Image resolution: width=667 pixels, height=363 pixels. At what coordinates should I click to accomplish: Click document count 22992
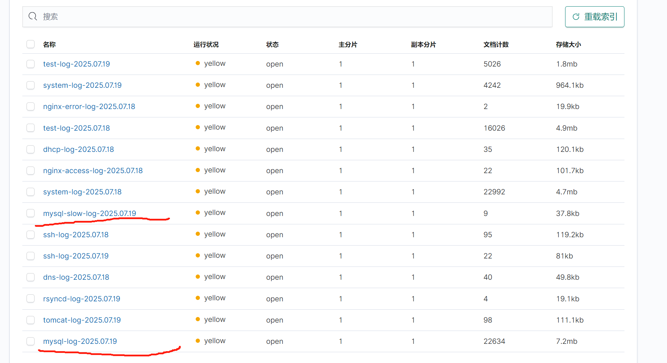pyautogui.click(x=494, y=192)
